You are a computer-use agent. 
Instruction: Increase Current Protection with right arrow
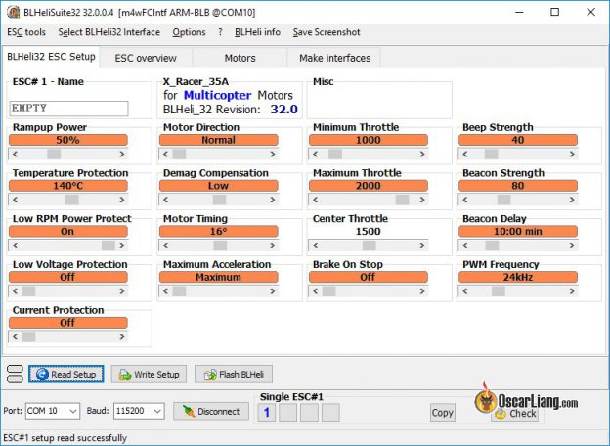pos(122,336)
